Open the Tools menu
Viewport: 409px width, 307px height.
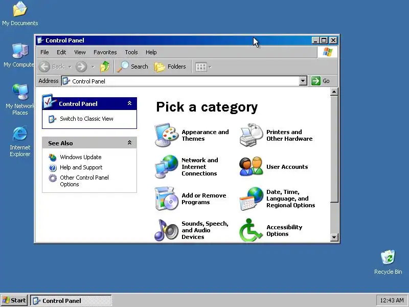coord(131,52)
